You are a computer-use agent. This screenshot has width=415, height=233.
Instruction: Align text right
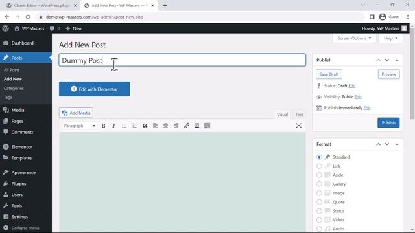pos(176,126)
